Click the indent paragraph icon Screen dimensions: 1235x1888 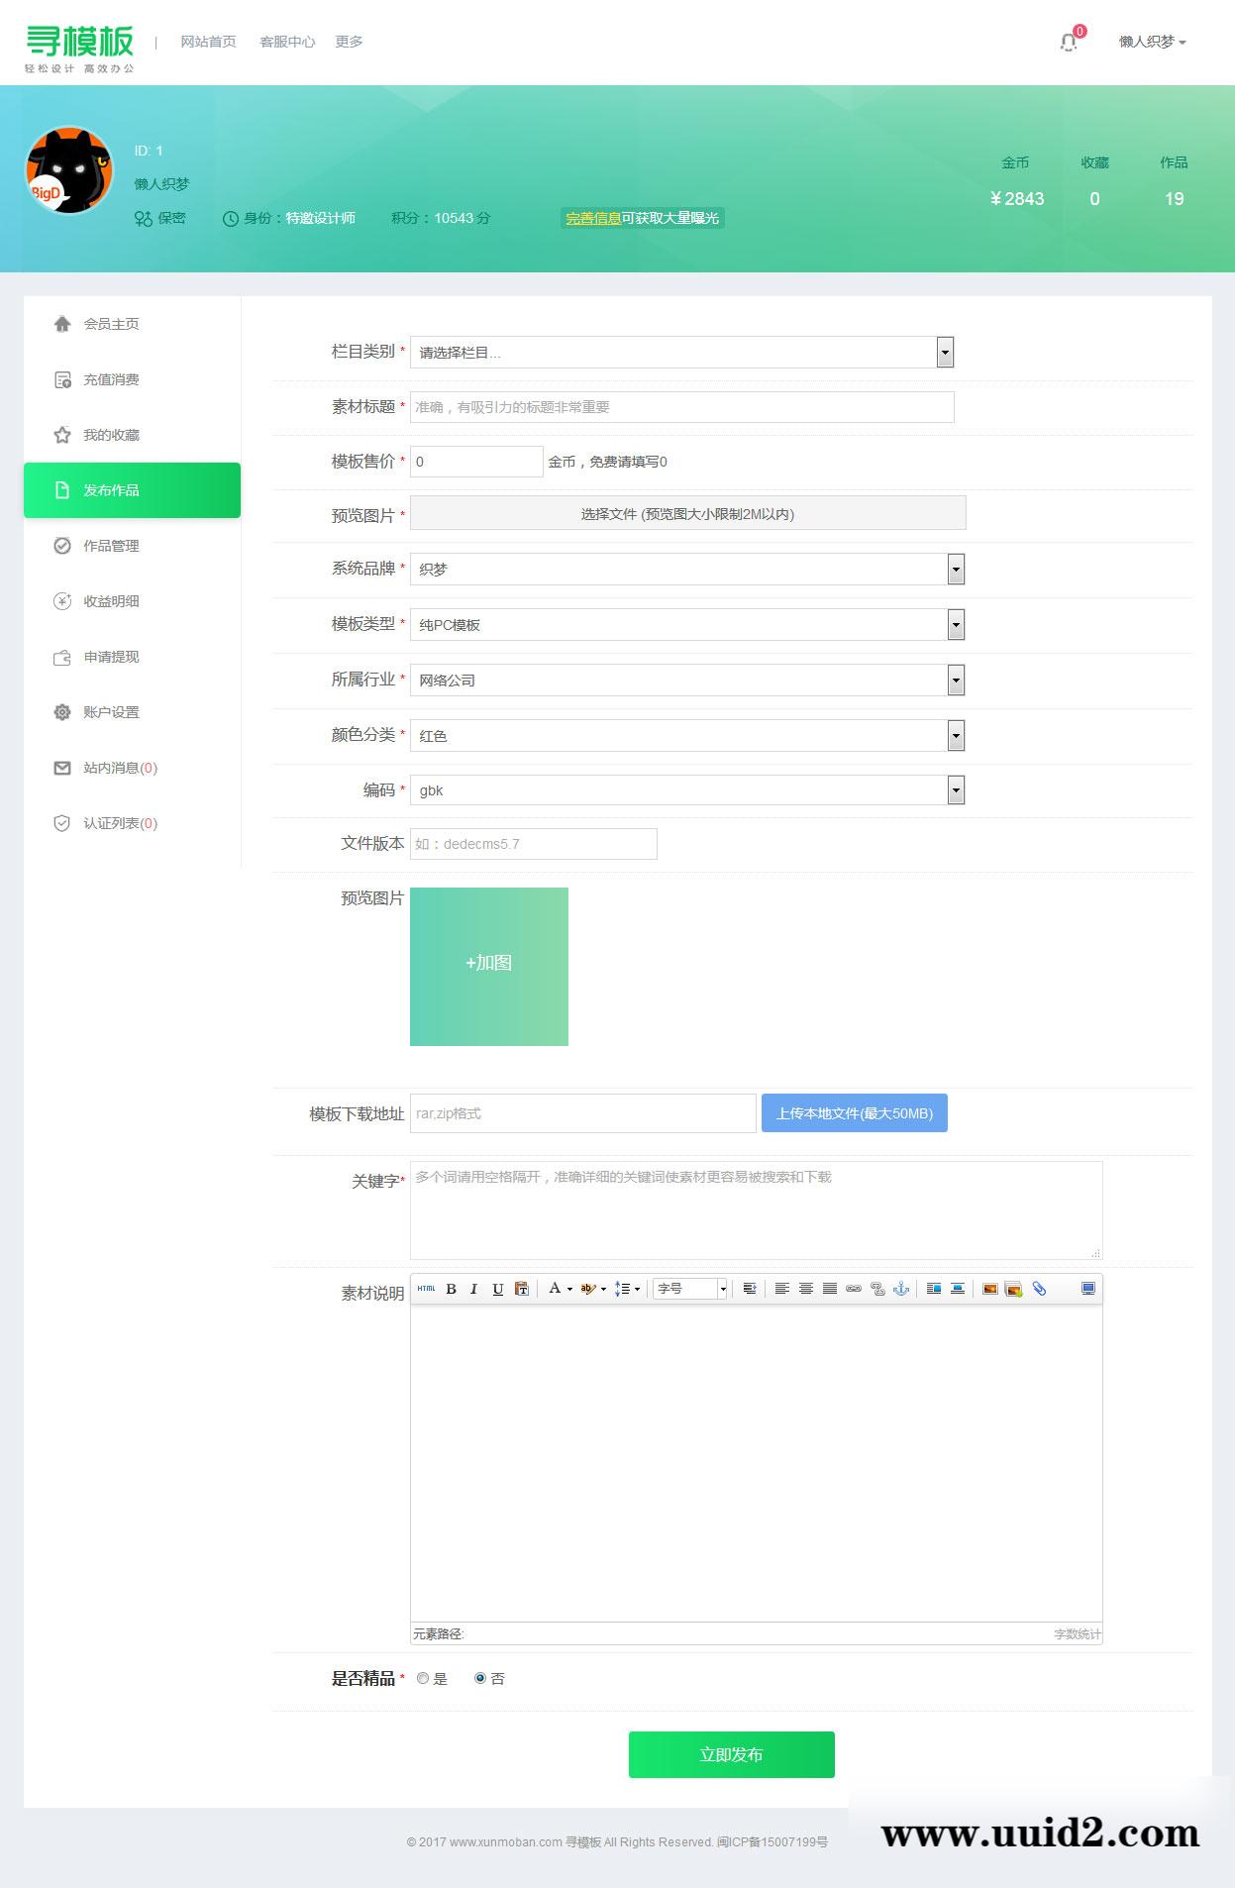tap(750, 1289)
